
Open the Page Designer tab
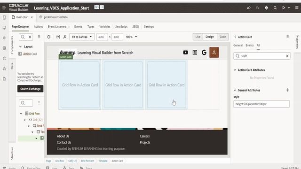[20, 27]
